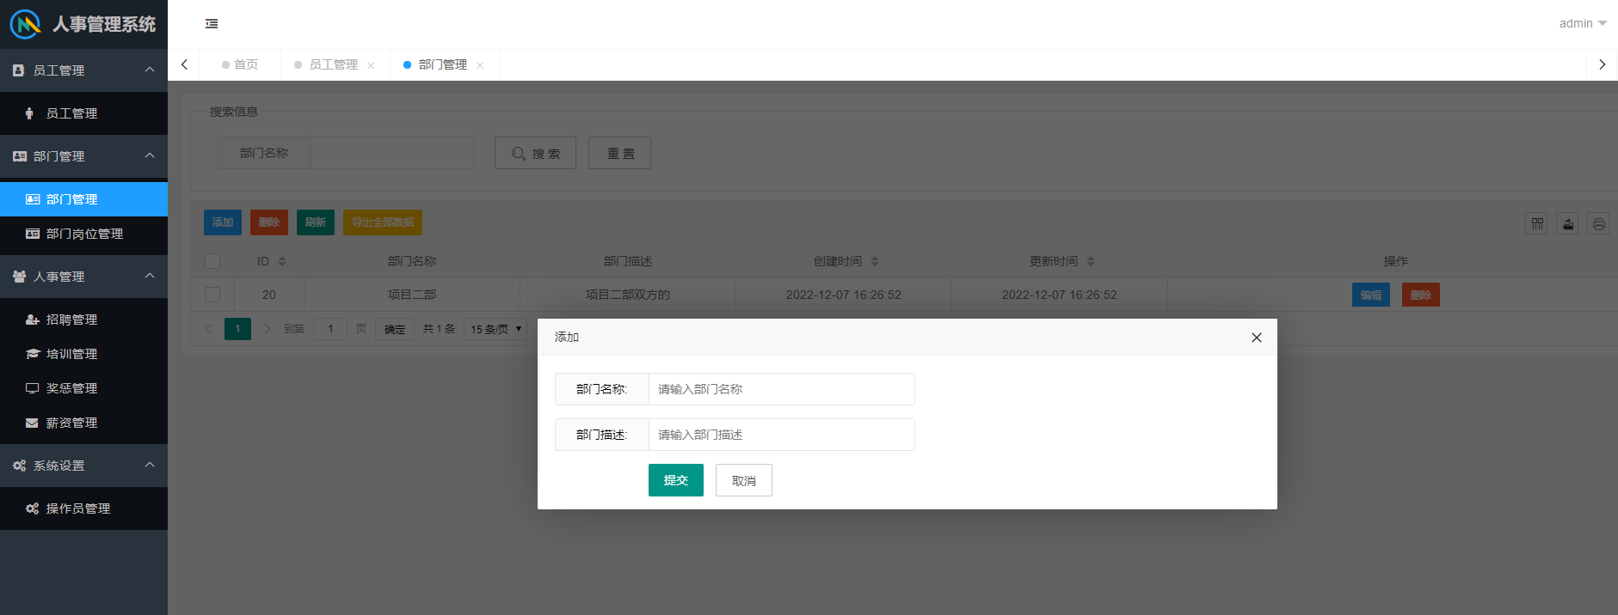
Task: Sort by 创建时间 column arrows
Action: coord(875,261)
